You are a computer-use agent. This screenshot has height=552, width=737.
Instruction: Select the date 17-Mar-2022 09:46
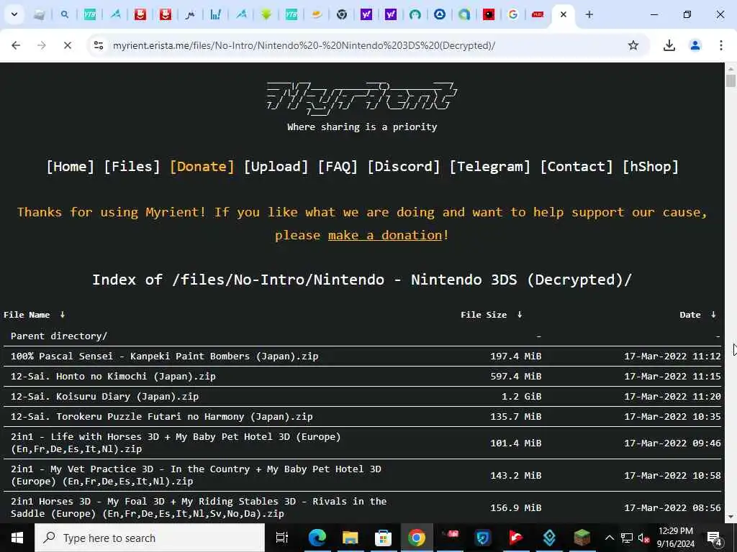(672, 443)
